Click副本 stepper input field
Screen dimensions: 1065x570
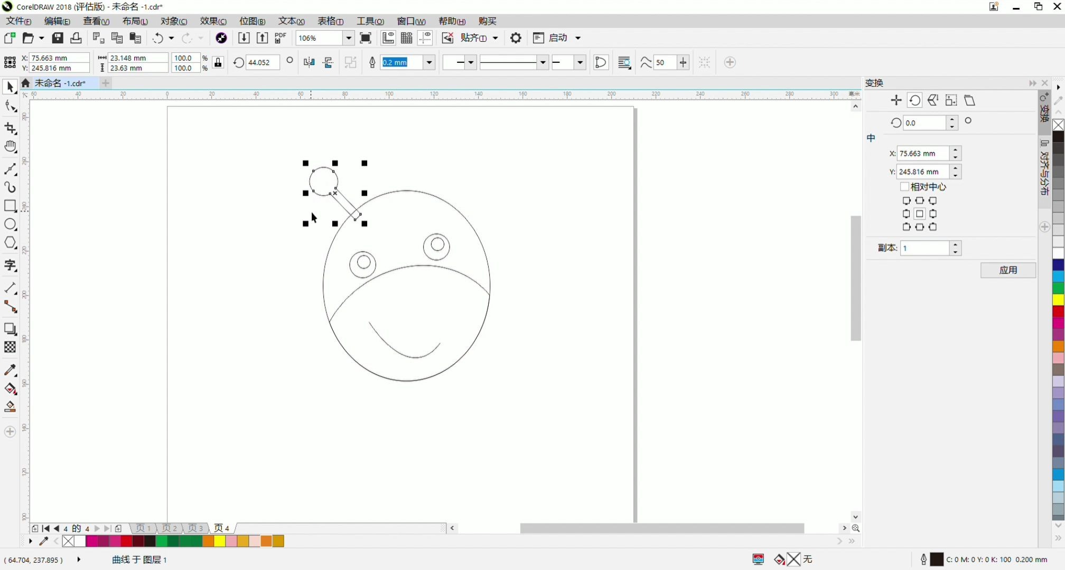tap(924, 248)
